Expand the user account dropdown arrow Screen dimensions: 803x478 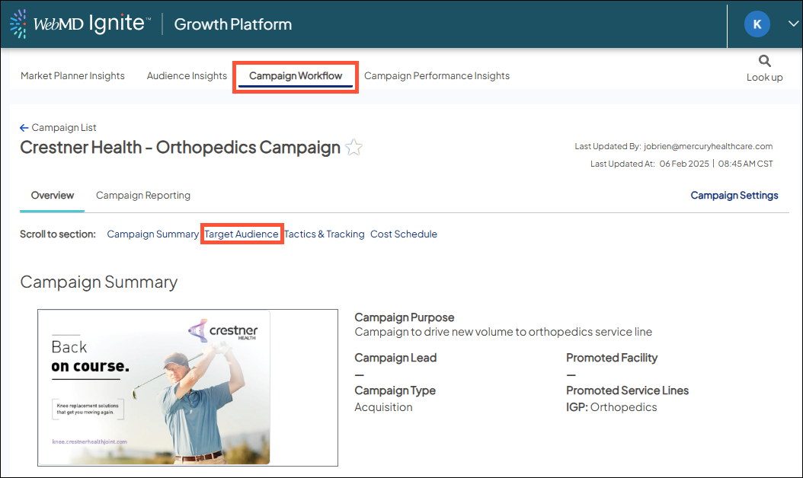792,24
